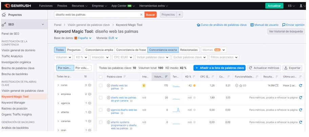Viewport: 309px width, 137px height.
Task: Click the green Actualizar button
Action: 274,6
